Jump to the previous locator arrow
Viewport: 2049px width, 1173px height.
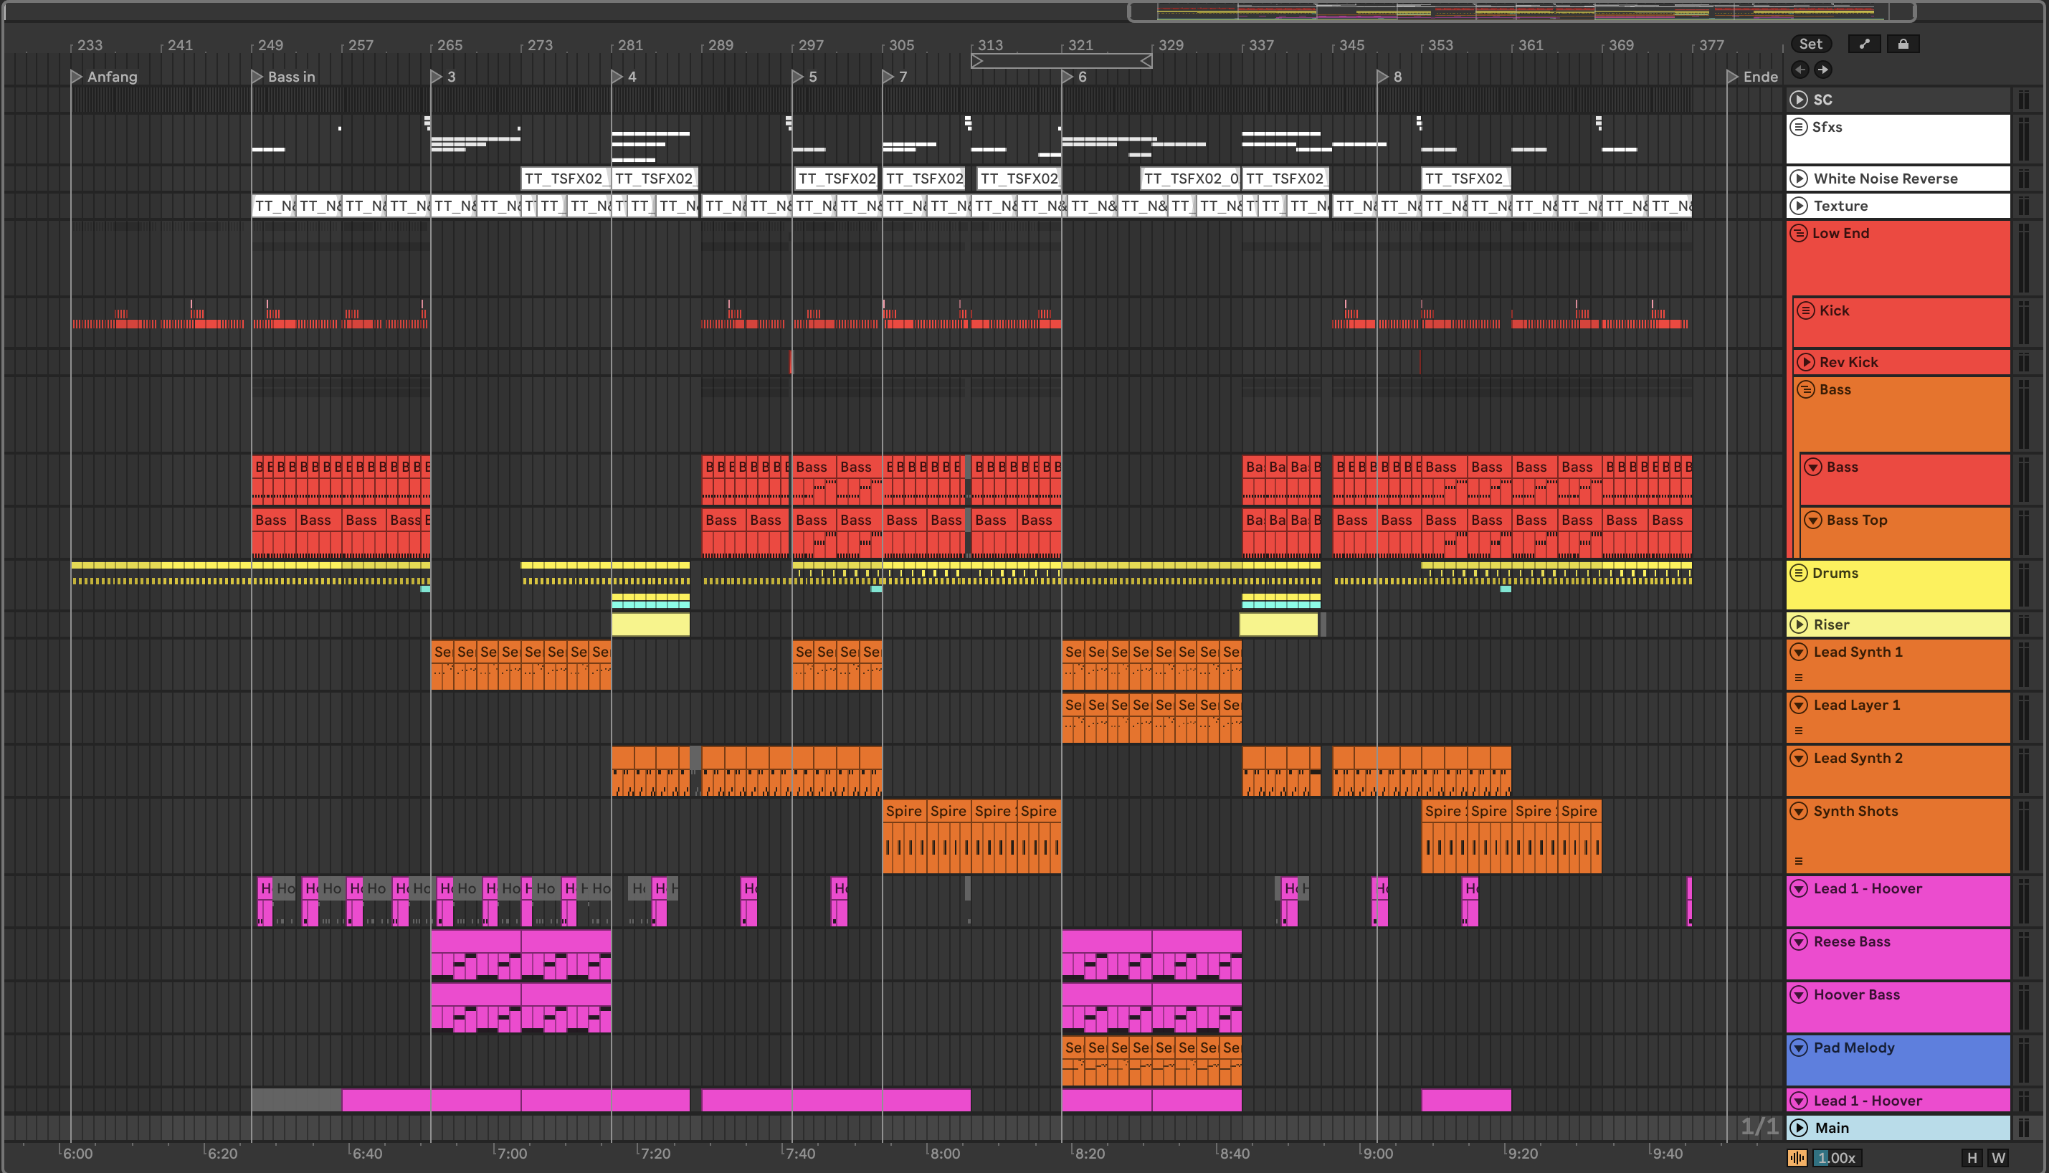1800,70
